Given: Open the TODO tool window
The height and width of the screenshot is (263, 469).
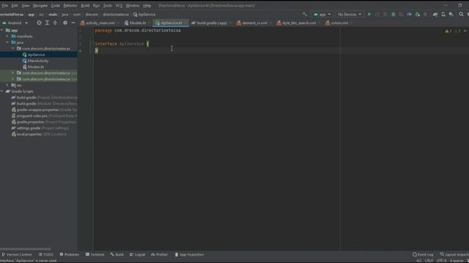Looking at the screenshot, I should [46, 254].
